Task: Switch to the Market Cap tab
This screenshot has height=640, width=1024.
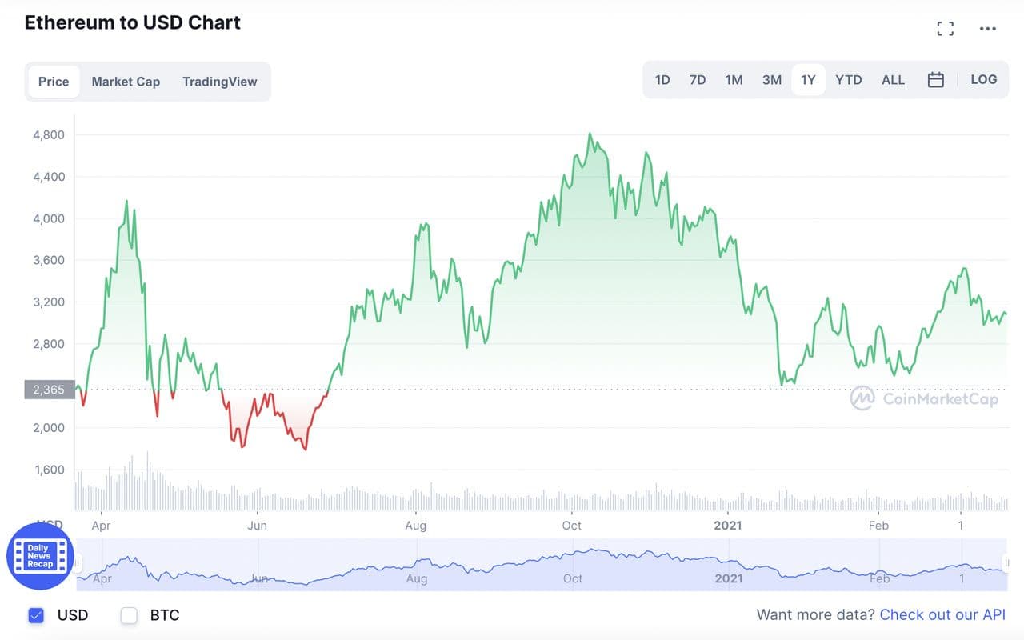Action: 126,82
